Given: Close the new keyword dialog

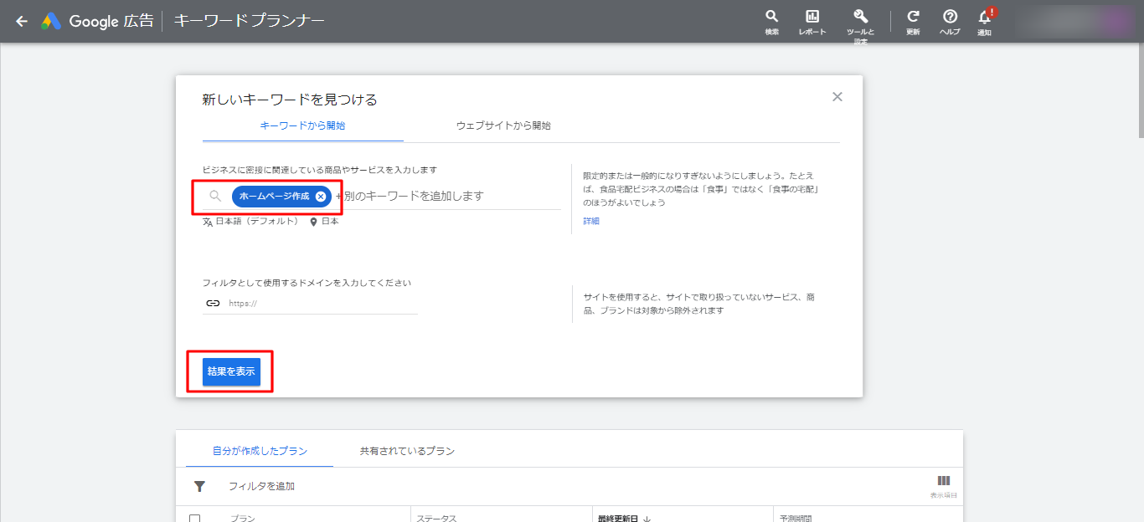Looking at the screenshot, I should (x=837, y=97).
